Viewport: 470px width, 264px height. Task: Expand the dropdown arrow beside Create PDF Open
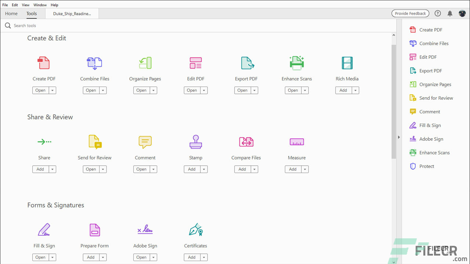pyautogui.click(x=53, y=90)
